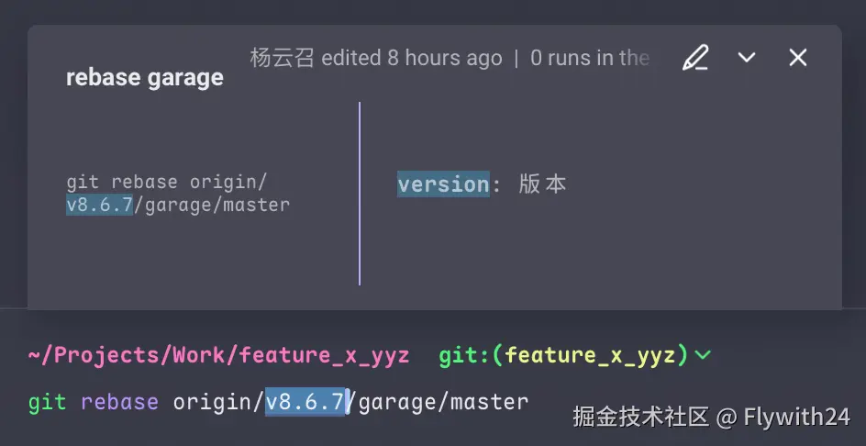This screenshot has height=446, width=866.
Task: Click the "rebase garage" workflow title
Action: 145,78
